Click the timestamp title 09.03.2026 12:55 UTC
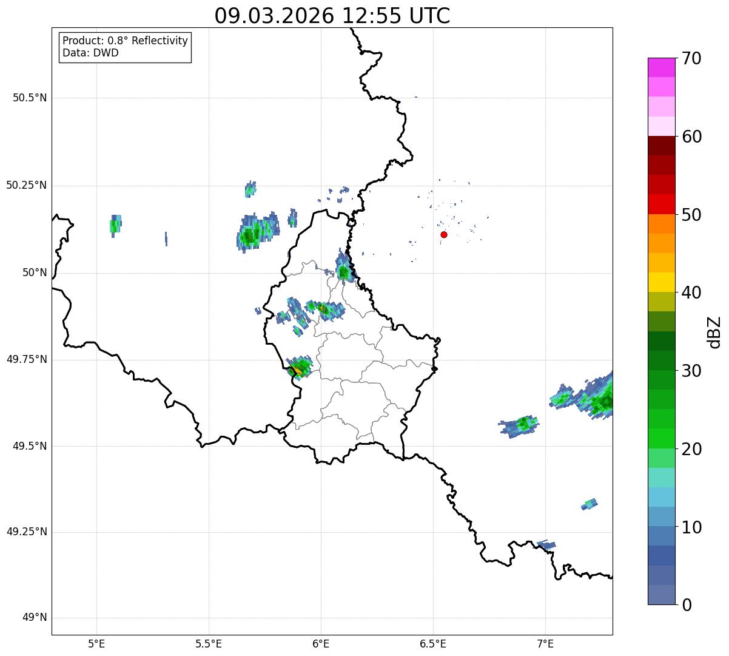 (x=332, y=16)
